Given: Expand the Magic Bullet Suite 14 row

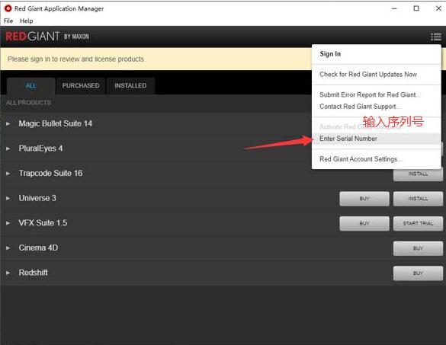Looking at the screenshot, I should 8,124.
